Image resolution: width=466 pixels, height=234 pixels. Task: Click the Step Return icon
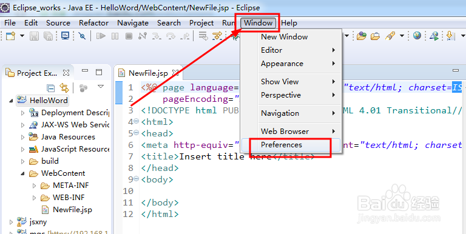pyautogui.click(x=186, y=36)
